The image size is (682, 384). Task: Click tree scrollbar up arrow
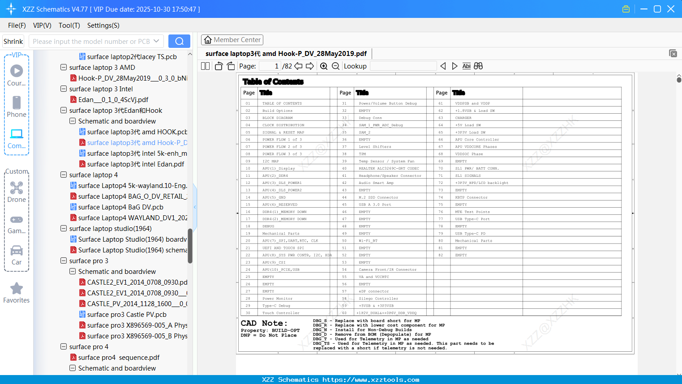(190, 54)
